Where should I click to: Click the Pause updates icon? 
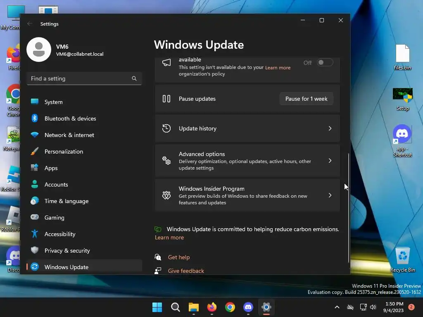166,99
